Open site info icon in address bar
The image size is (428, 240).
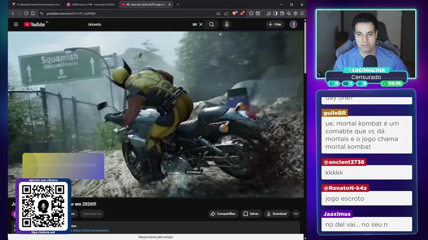point(41,13)
